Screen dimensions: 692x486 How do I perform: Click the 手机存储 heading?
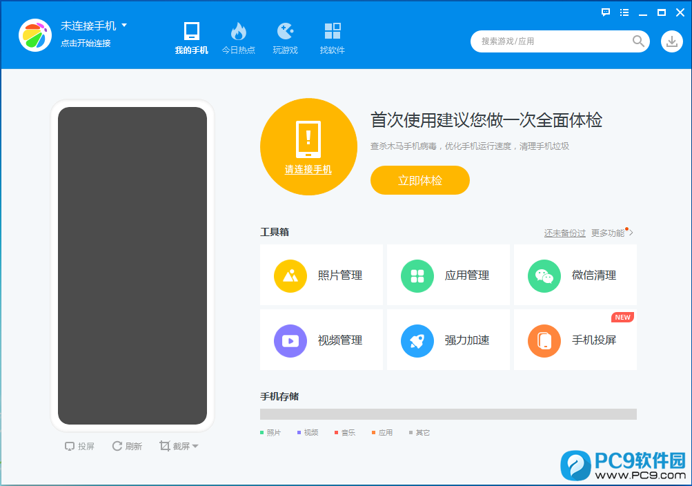tap(279, 397)
